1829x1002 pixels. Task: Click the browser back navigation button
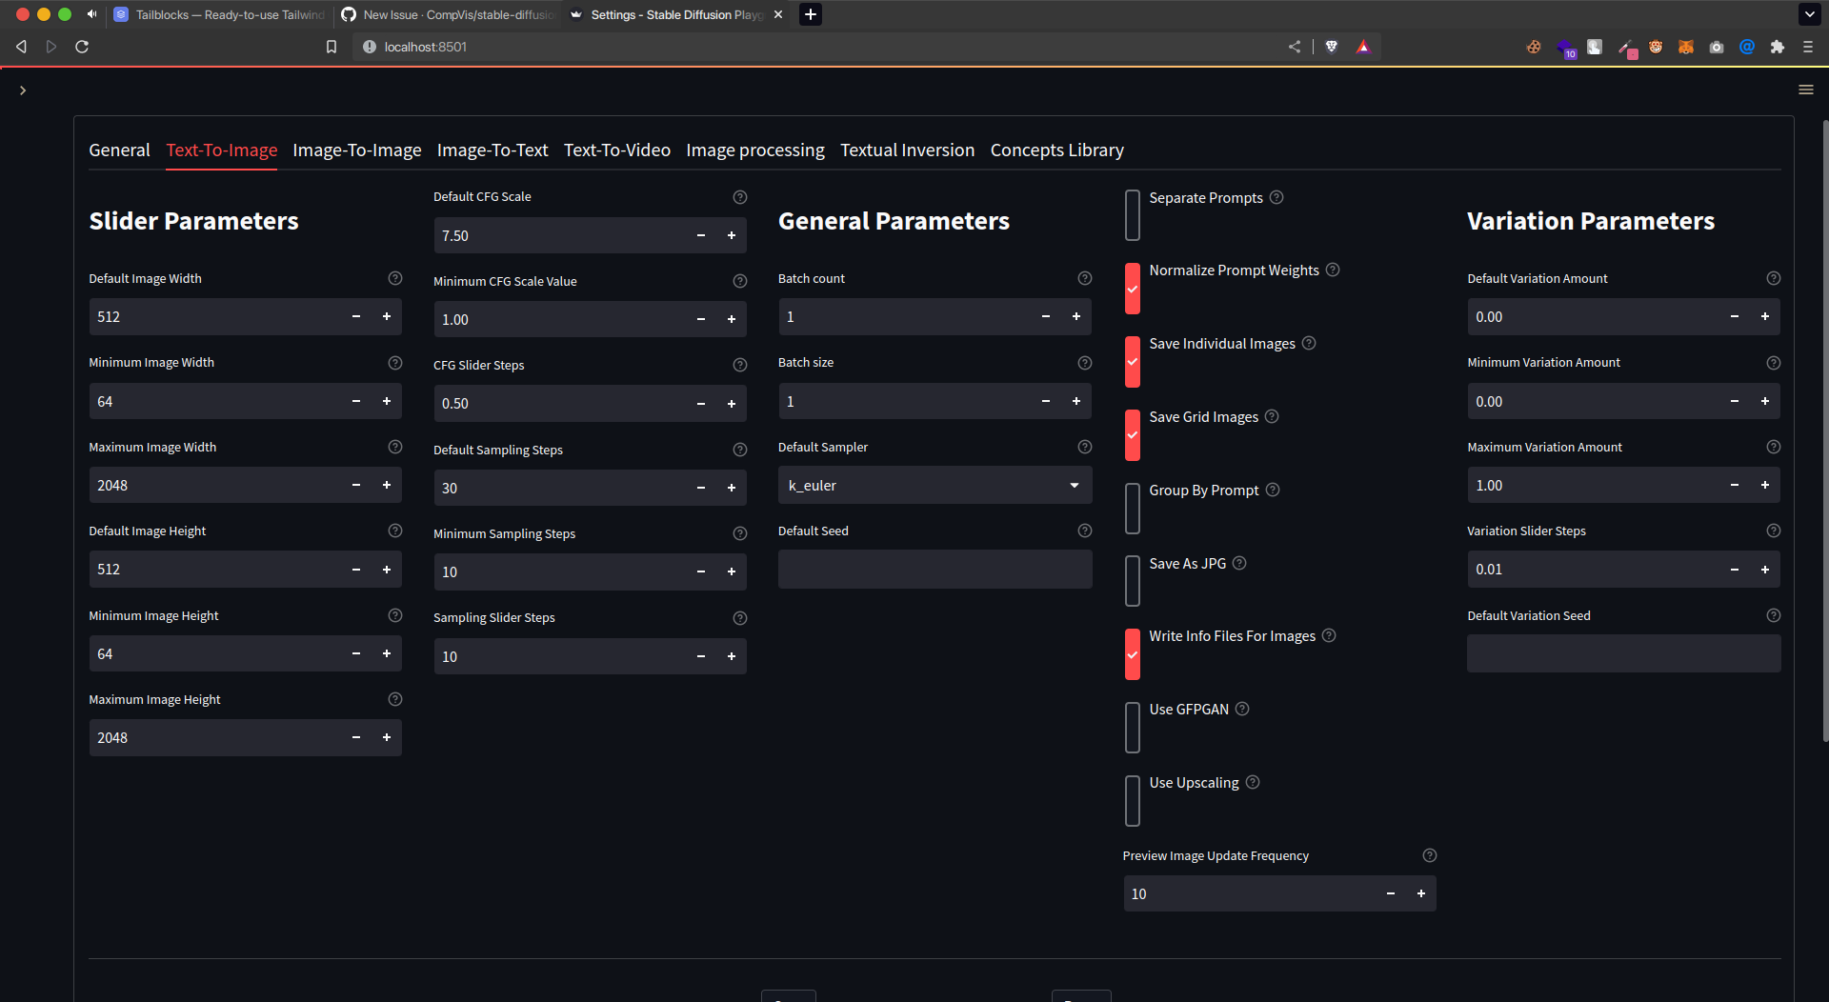[21, 46]
